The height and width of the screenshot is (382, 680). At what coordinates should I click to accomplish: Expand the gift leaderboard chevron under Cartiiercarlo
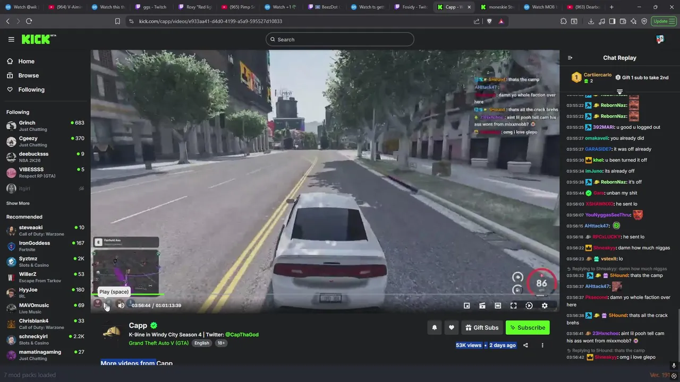(x=619, y=91)
